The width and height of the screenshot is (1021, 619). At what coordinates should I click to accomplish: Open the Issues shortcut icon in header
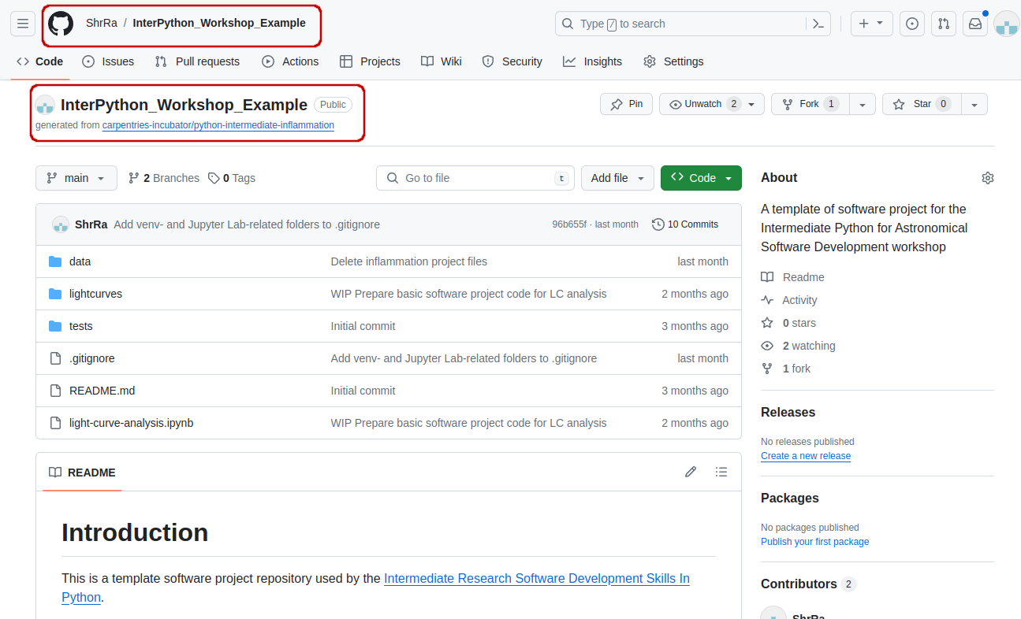[912, 24]
